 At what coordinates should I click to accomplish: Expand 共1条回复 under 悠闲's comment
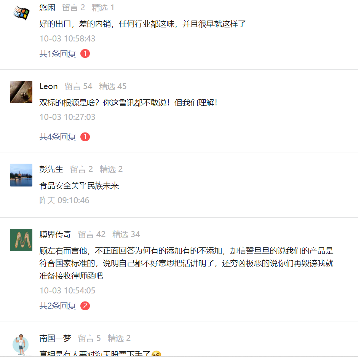pos(58,54)
